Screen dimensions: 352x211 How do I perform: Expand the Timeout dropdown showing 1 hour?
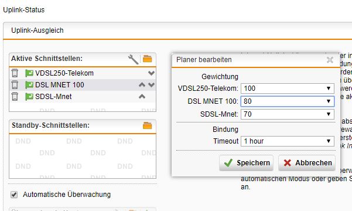288,141
